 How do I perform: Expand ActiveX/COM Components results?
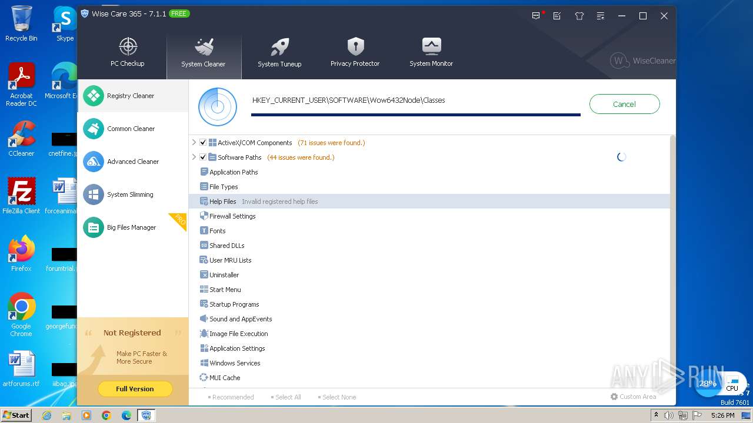click(194, 142)
